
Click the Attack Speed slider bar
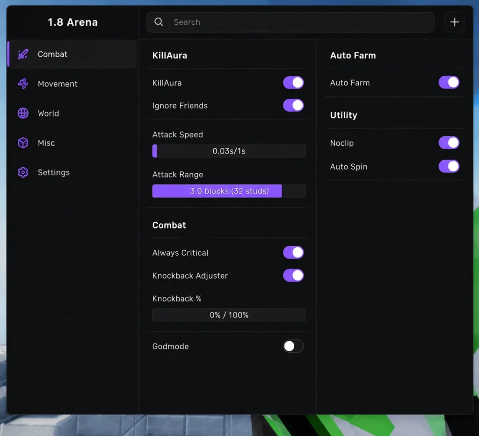coord(229,151)
